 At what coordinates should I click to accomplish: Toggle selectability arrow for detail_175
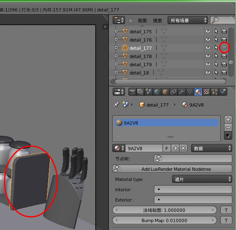(216, 31)
